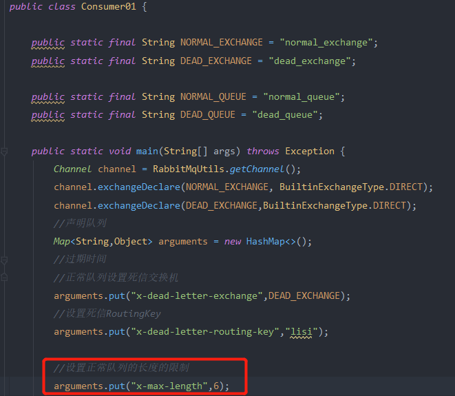The width and height of the screenshot is (455, 396).
Task: Click the number 6 in x-max-length put
Action: coord(216,386)
